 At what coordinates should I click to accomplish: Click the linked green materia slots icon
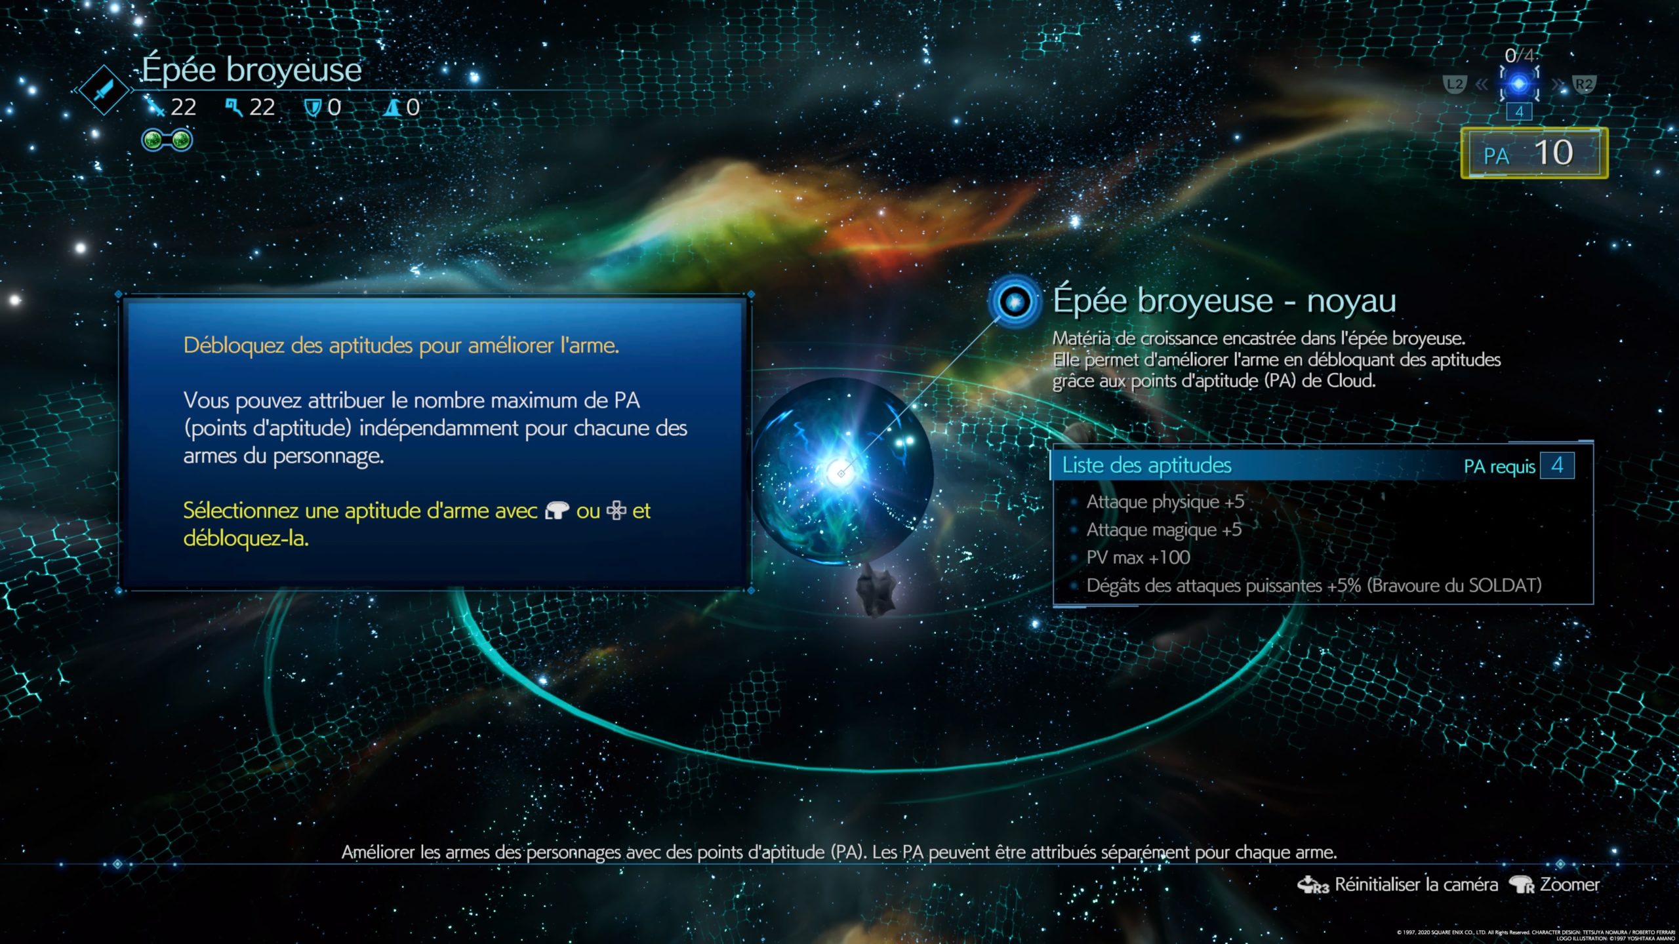click(x=167, y=140)
